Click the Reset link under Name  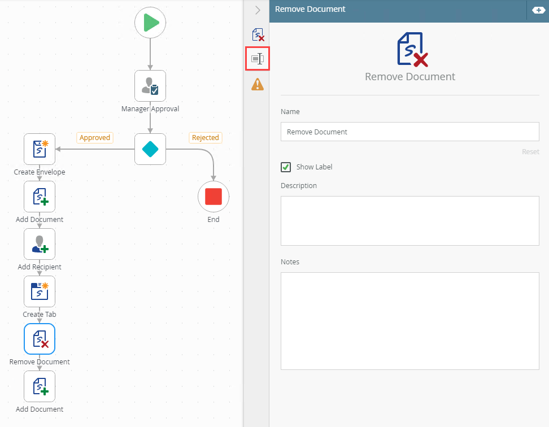point(530,152)
